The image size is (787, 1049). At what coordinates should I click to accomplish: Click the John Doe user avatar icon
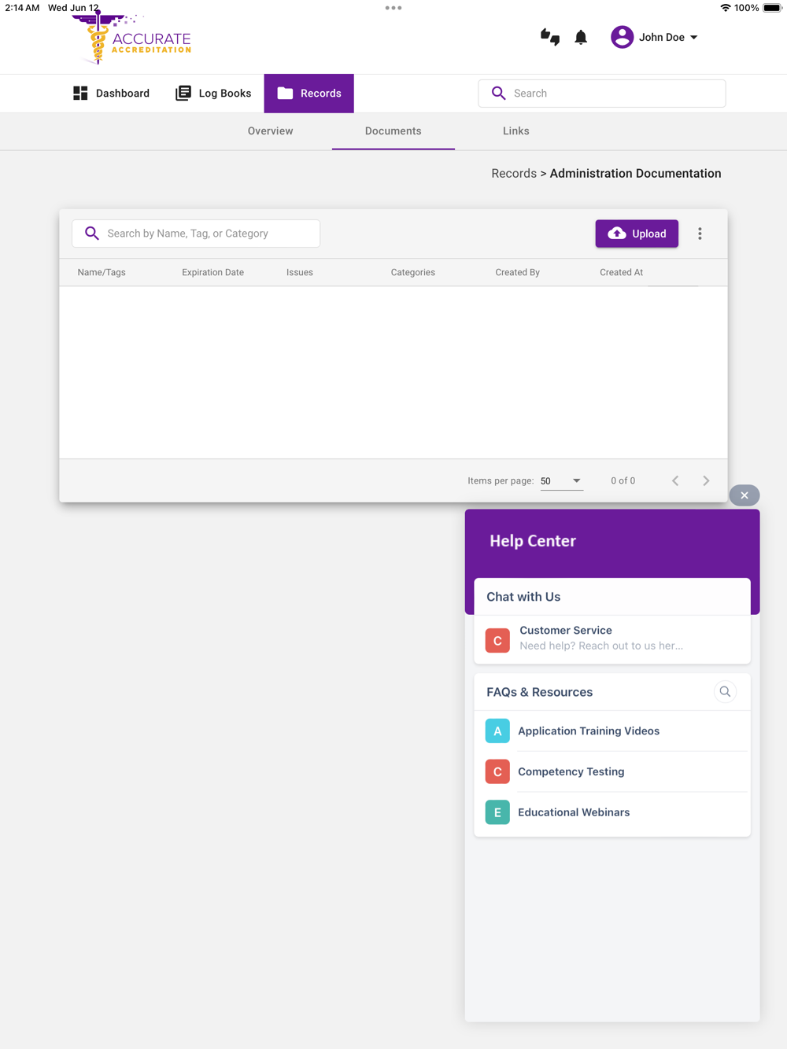click(622, 37)
